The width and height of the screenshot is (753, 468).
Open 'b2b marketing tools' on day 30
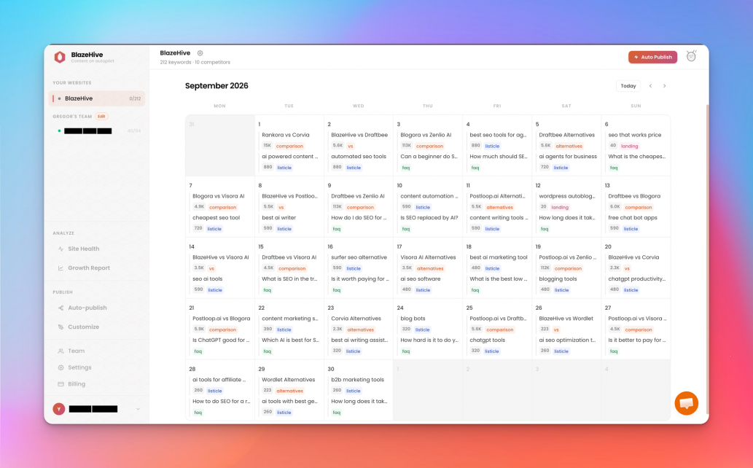pyautogui.click(x=358, y=380)
